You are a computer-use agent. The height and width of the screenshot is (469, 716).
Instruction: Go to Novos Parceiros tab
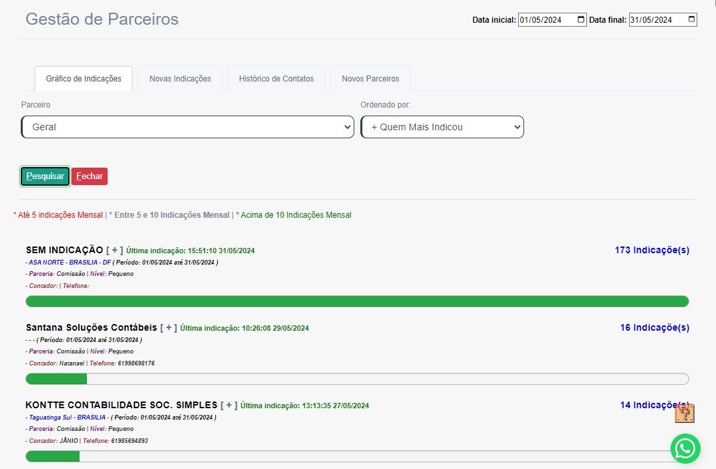coord(370,79)
